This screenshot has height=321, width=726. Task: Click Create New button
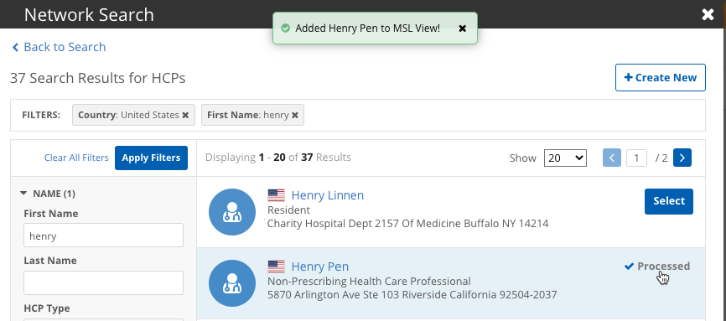pyautogui.click(x=661, y=77)
